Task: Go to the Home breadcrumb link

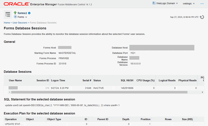Action: [7, 23]
